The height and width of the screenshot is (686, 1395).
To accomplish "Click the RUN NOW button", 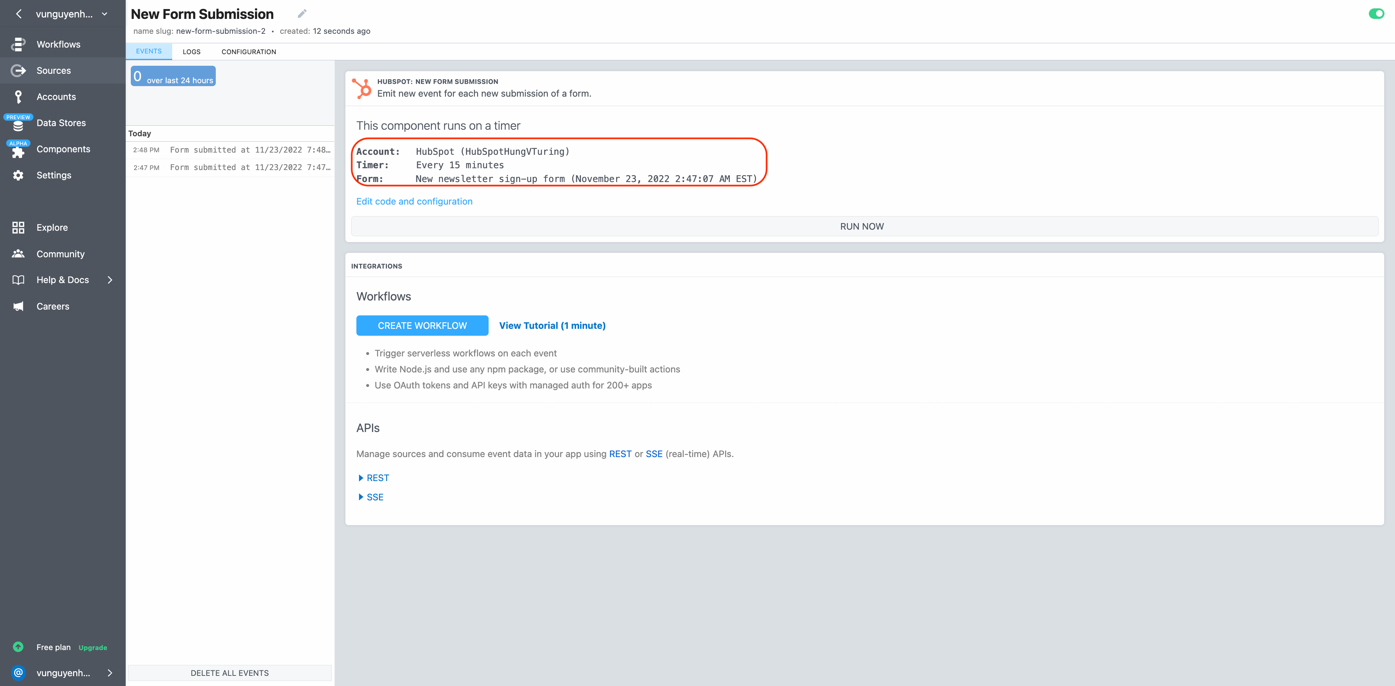I will pos(861,226).
